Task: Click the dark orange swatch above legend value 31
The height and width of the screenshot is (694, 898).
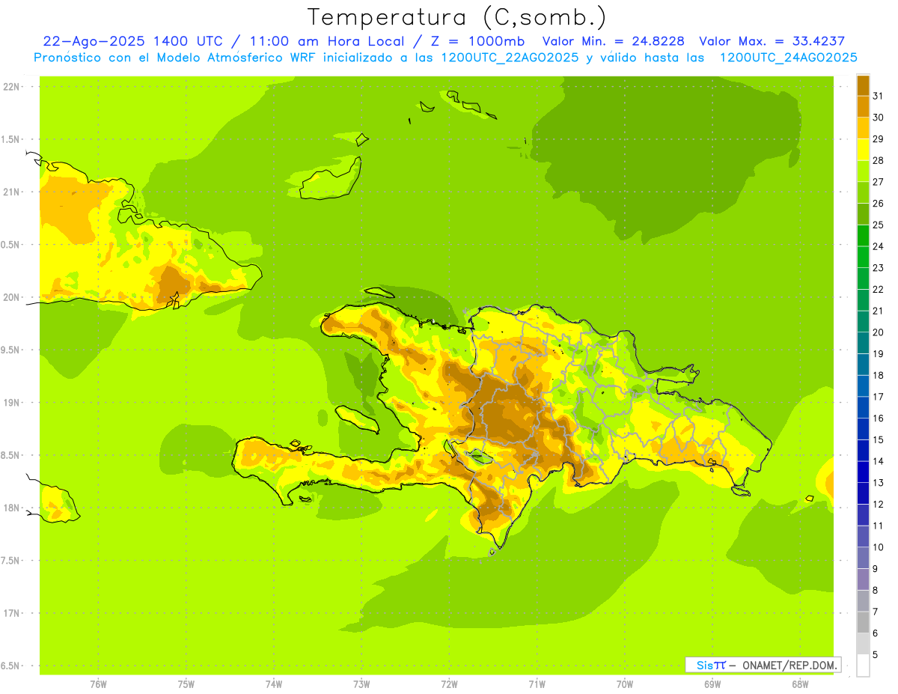Action: coord(863,85)
